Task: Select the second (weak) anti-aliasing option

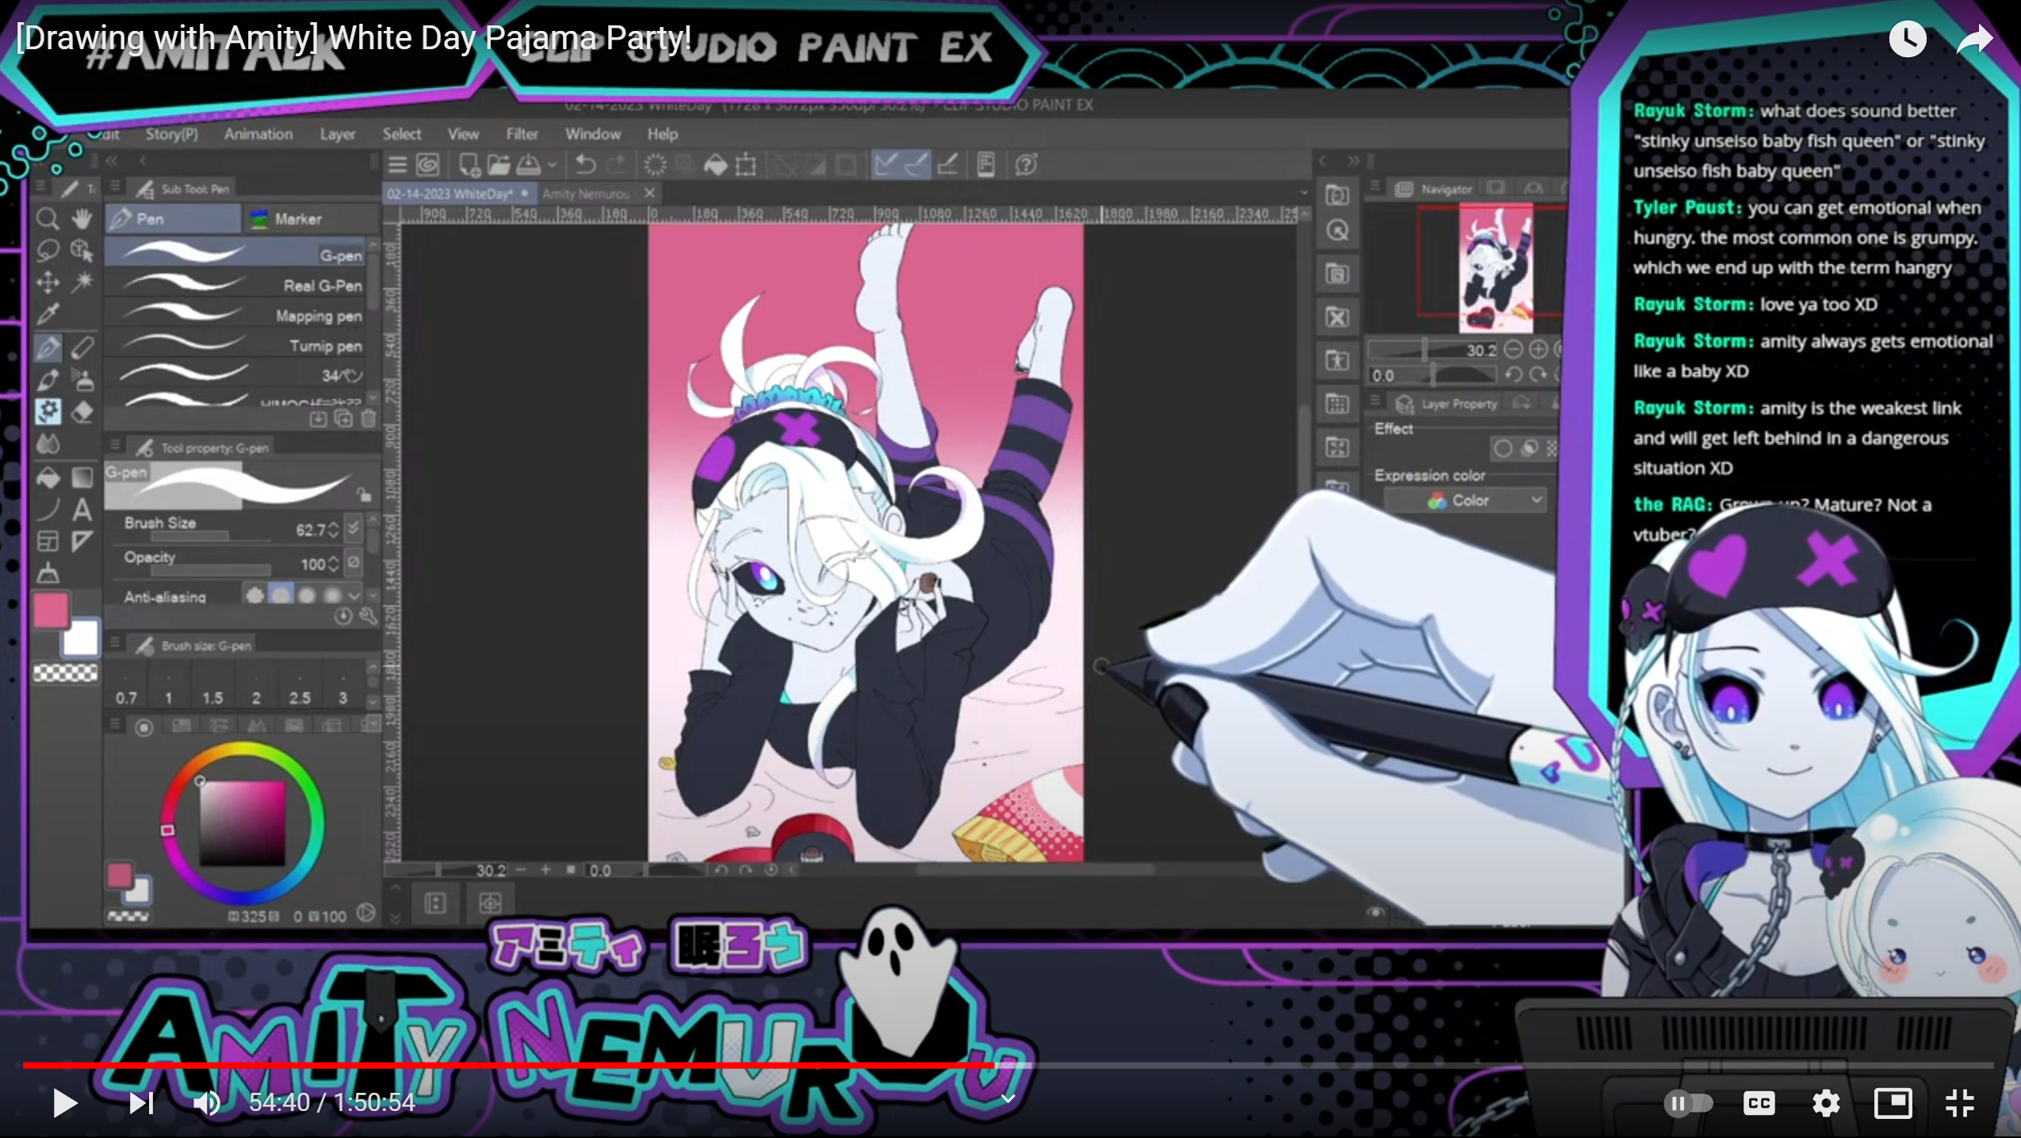Action: pyautogui.click(x=281, y=595)
